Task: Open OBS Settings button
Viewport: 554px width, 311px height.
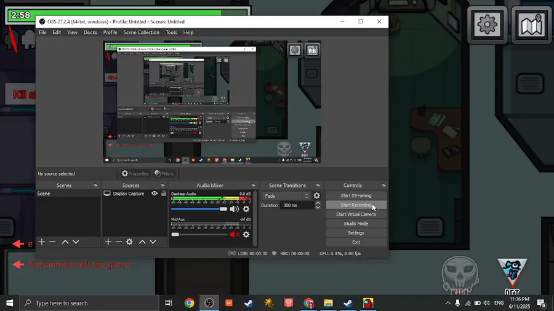Action: click(x=356, y=233)
